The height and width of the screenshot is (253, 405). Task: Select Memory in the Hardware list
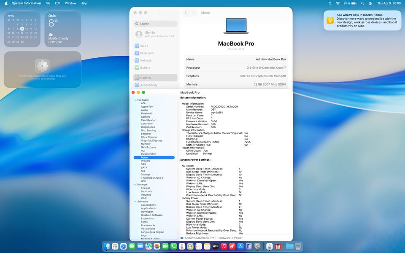click(146, 144)
